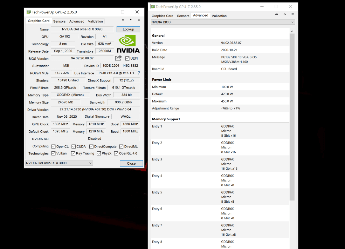Click the BIOS share/export arrow icon
Viewport: 345px width, 249px height.
click(118, 58)
